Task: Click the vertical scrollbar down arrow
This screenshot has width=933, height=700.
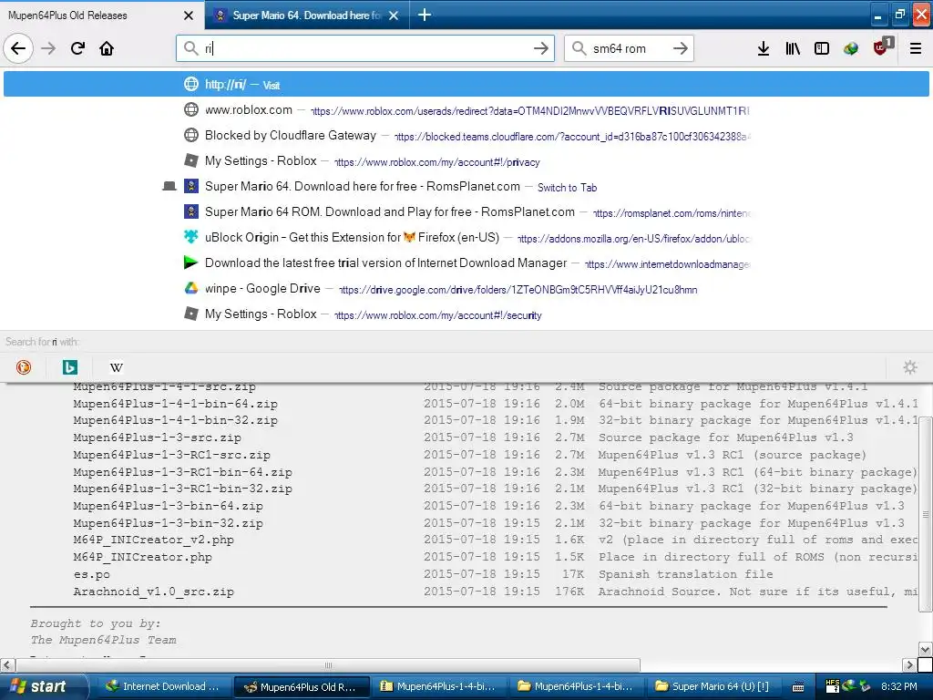Action: (925, 649)
